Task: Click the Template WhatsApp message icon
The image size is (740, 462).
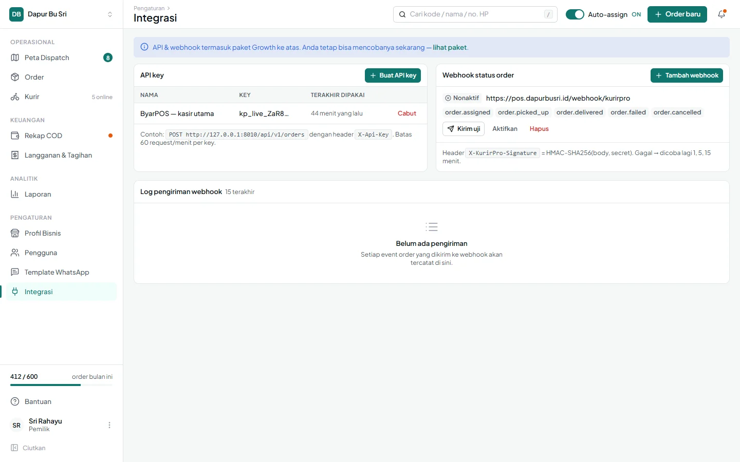Action: [x=15, y=272]
